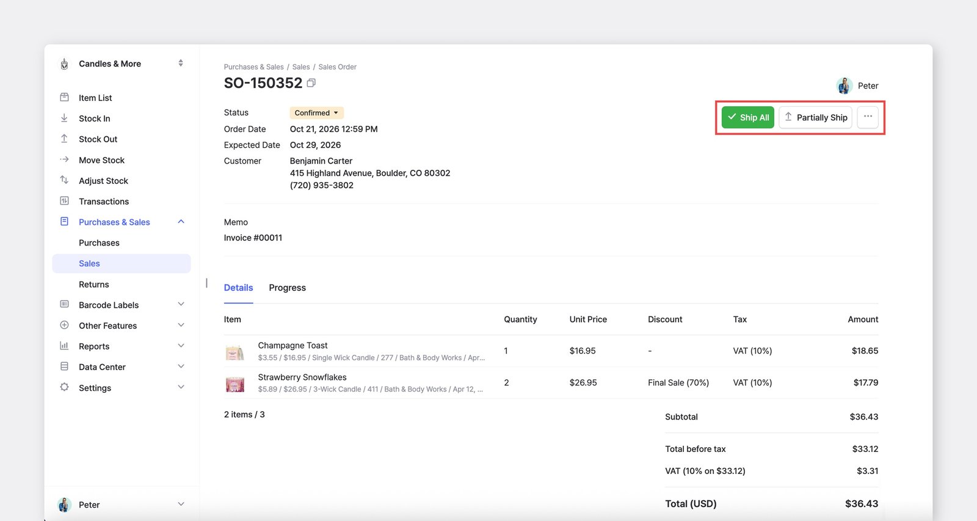This screenshot has height=521, width=977.
Task: Click Peter's avatar at top right
Action: pyautogui.click(x=844, y=86)
